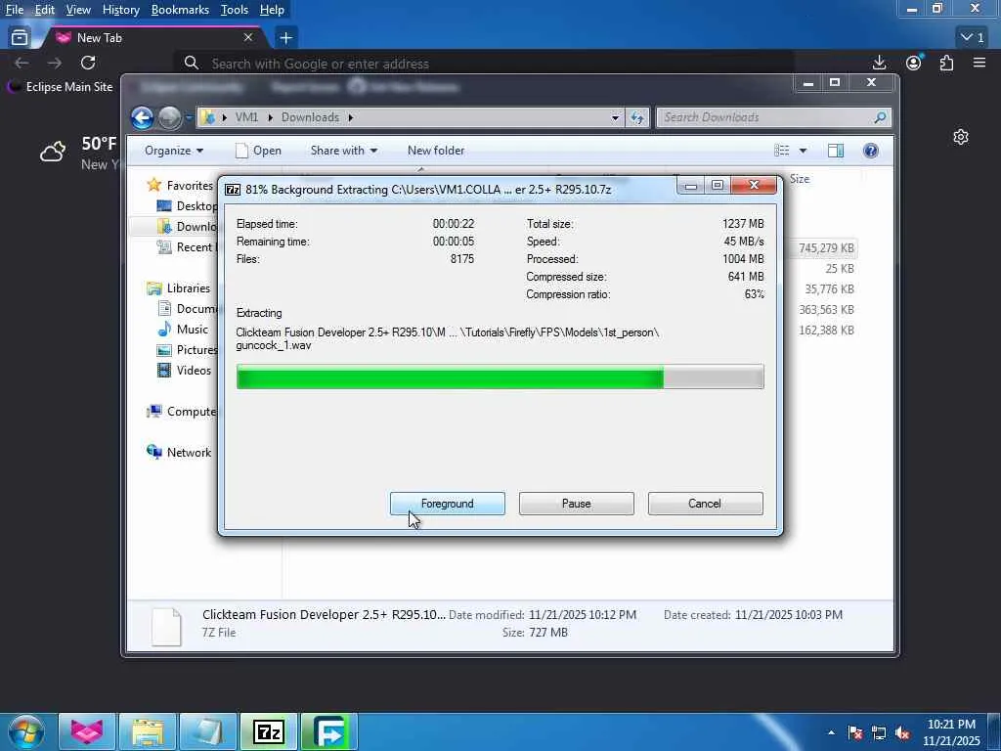
Task: Open the Videos library
Action: click(x=185, y=371)
